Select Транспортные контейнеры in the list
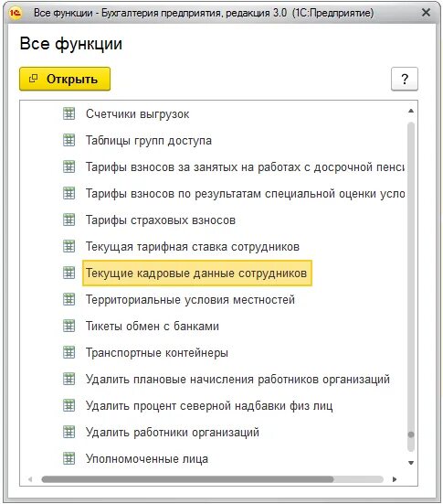443x504 pixels. pos(157,353)
